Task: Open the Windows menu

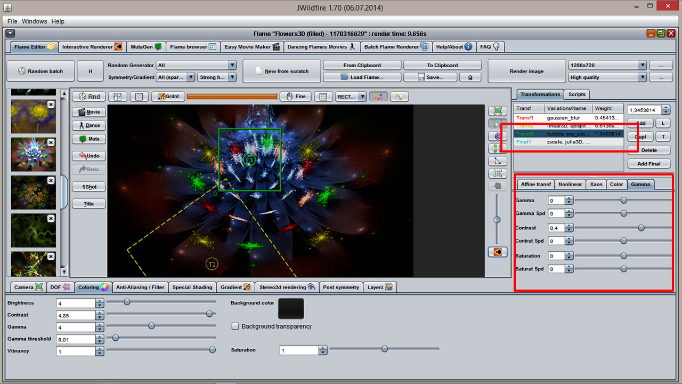Action: point(35,21)
